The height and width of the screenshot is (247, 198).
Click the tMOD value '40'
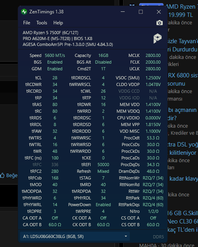[55, 185]
